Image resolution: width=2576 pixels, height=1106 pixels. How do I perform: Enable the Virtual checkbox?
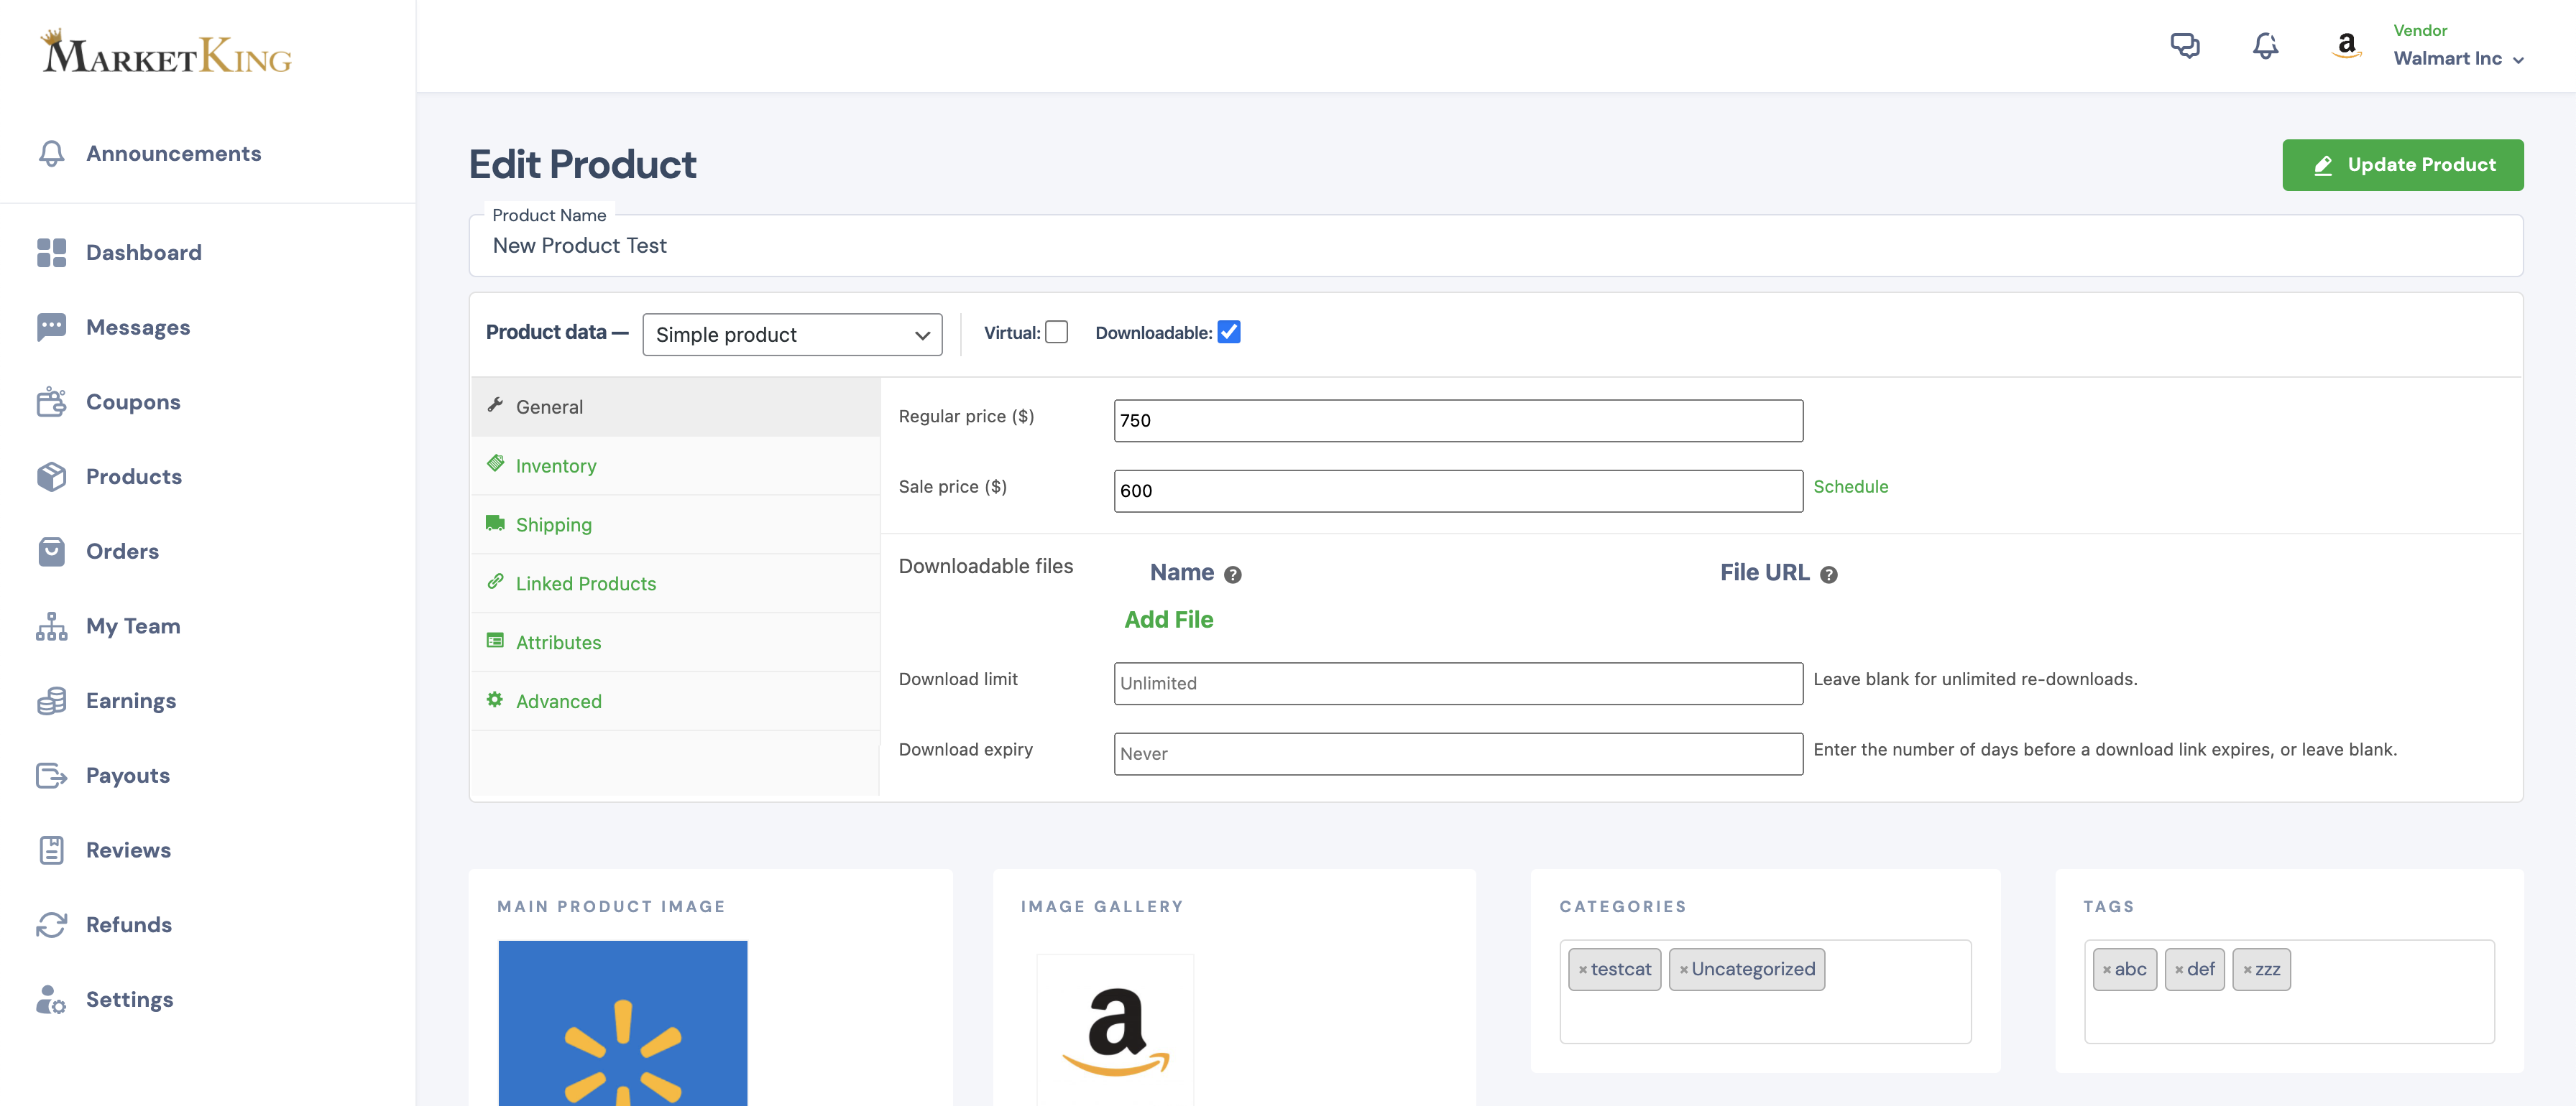(1056, 333)
